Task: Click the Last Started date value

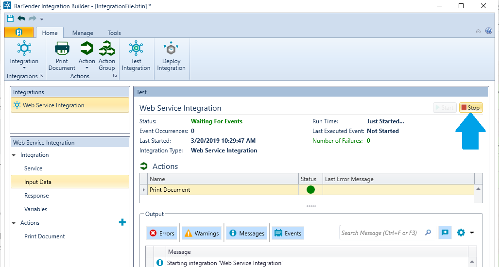Action: 223,141
